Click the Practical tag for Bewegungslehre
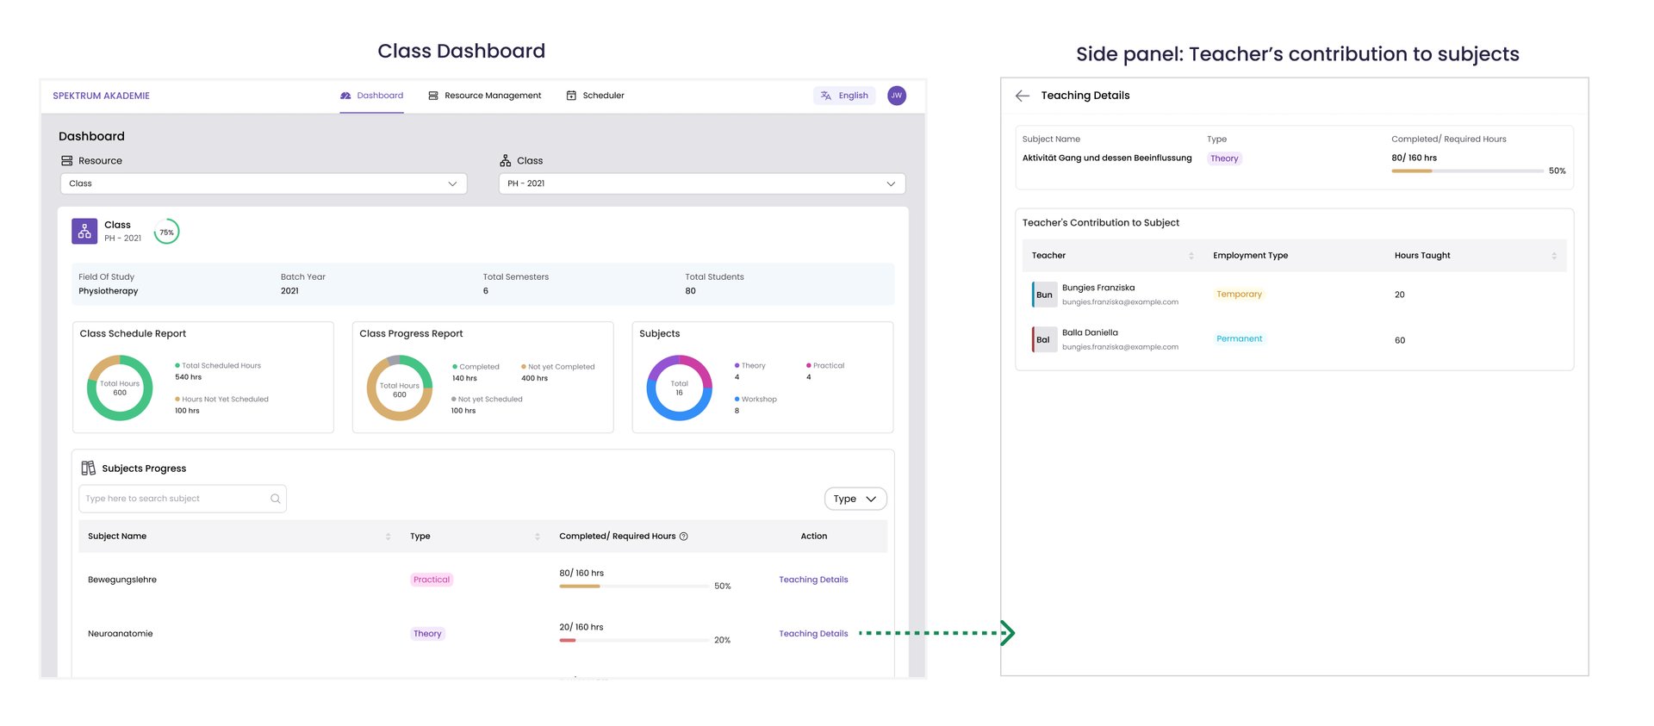This screenshot has height=726, width=1654. tap(432, 580)
